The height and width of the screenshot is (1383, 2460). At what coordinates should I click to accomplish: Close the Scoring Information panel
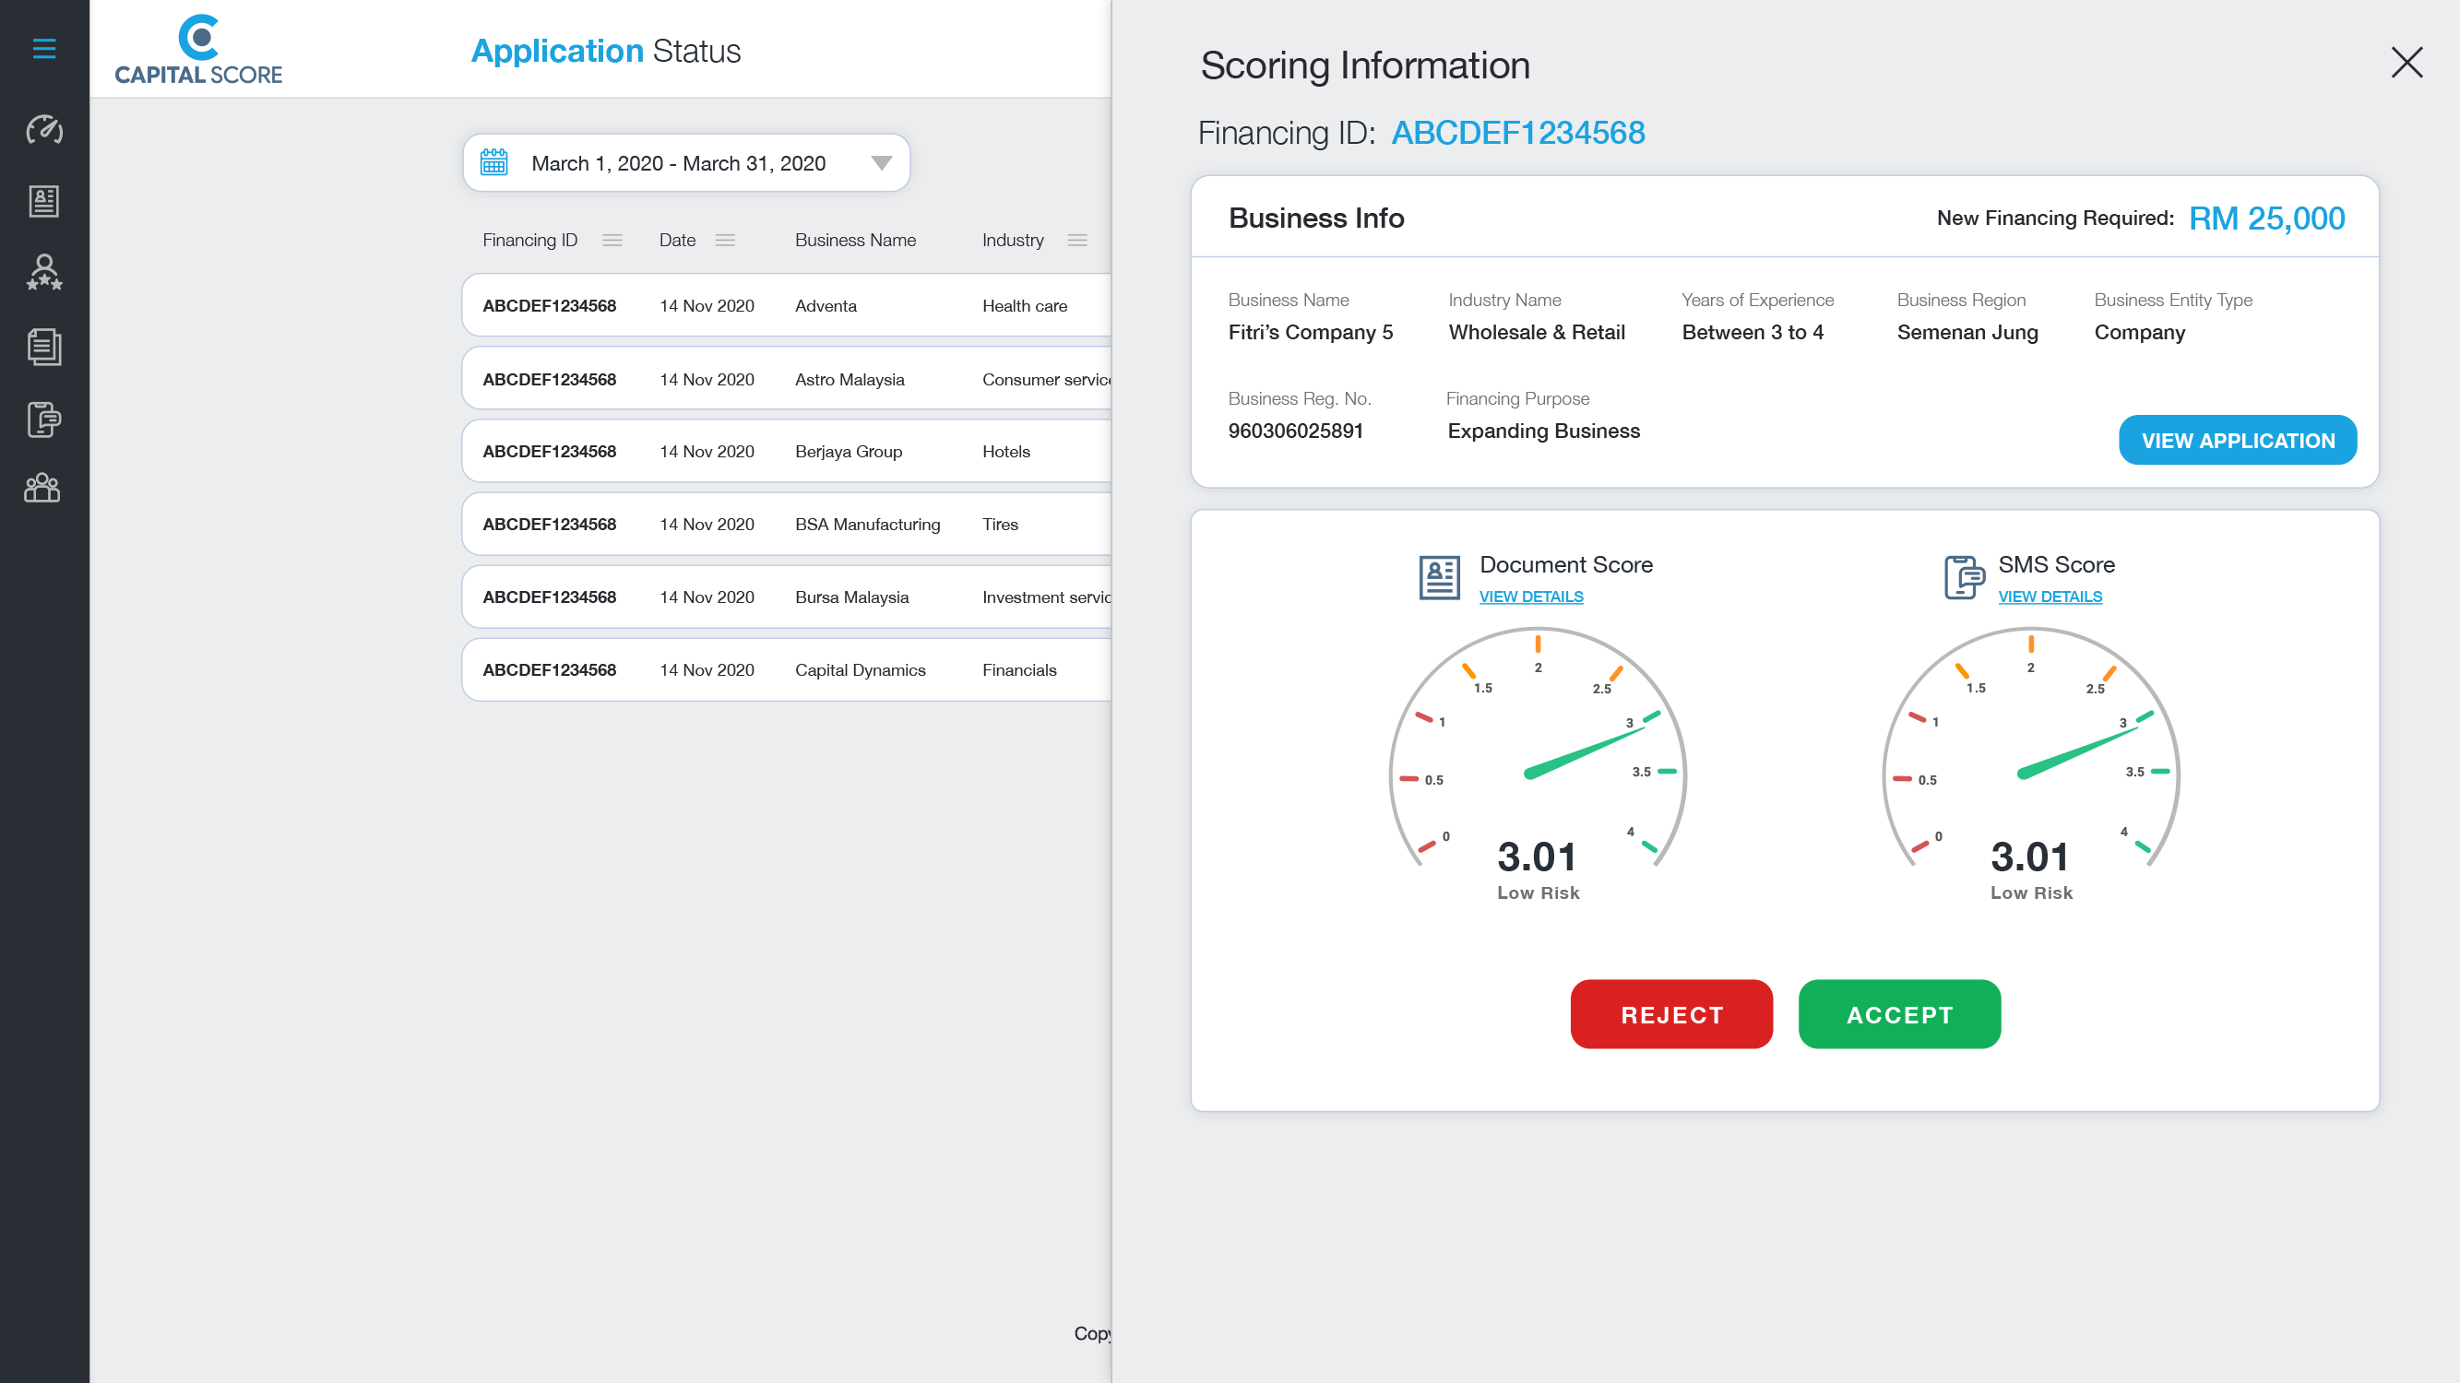(x=2407, y=63)
